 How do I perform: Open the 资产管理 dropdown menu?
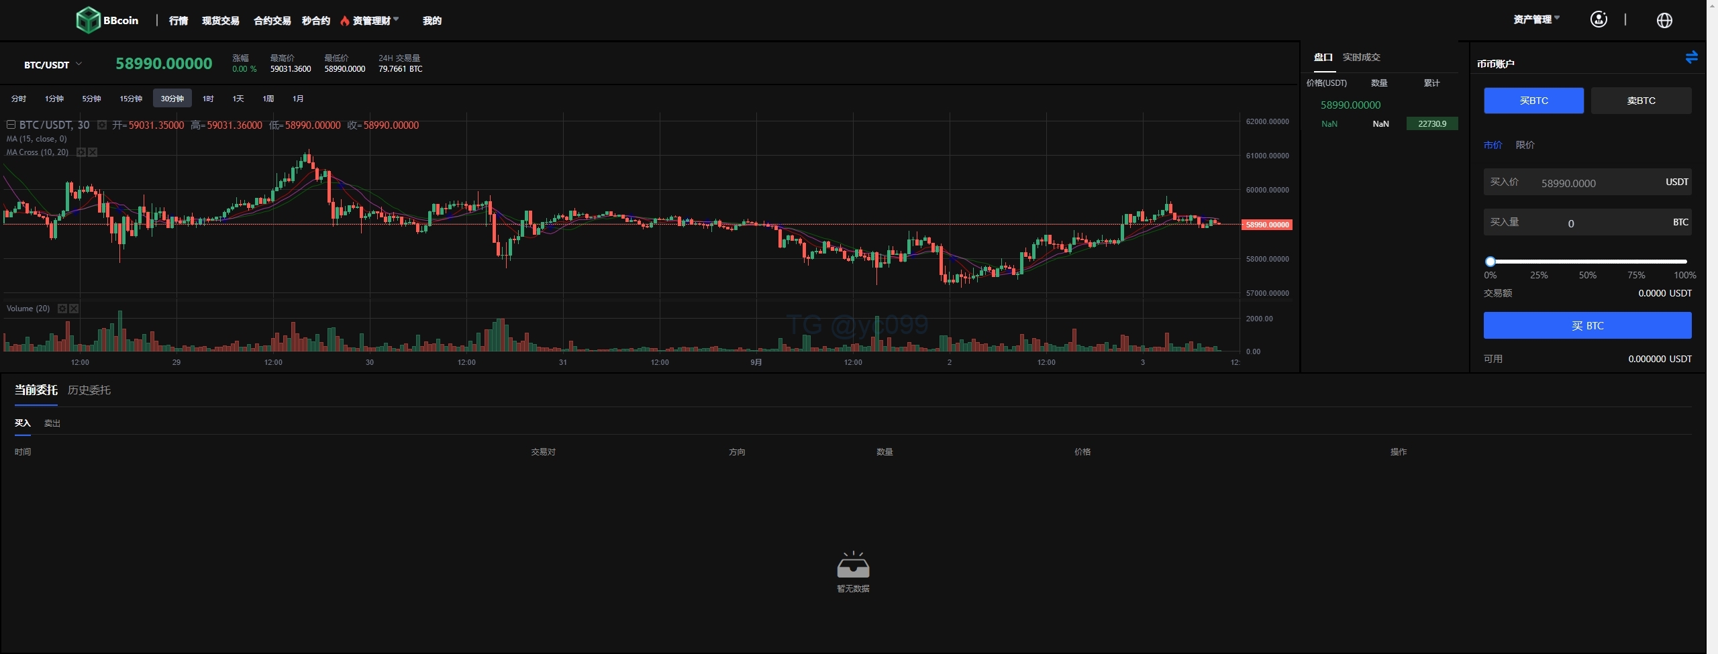click(x=1536, y=19)
